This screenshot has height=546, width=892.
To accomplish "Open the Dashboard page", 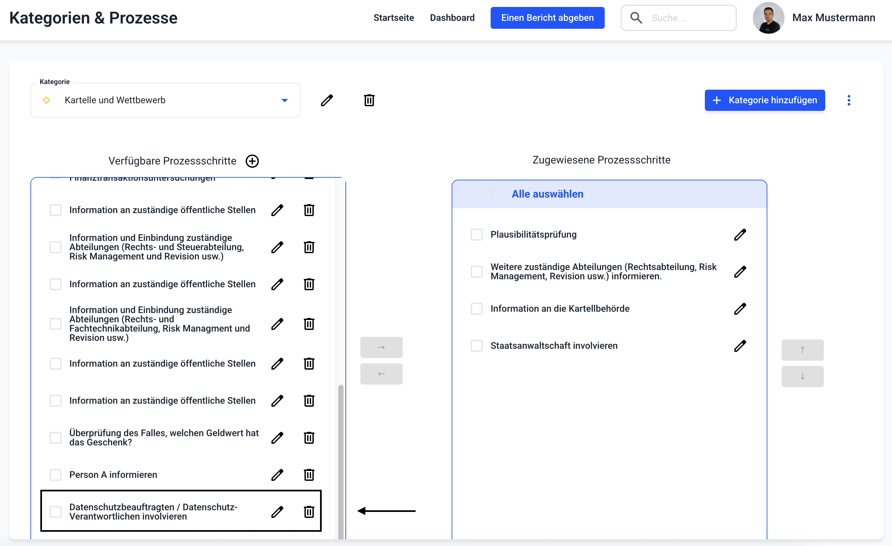I will point(452,18).
